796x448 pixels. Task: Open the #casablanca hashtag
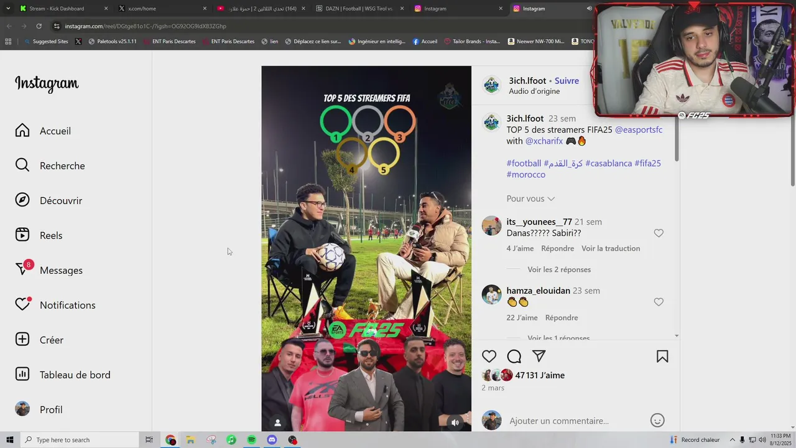coord(609,164)
